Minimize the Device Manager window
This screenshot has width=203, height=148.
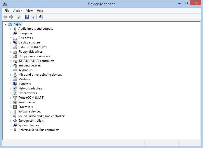tap(180, 3)
